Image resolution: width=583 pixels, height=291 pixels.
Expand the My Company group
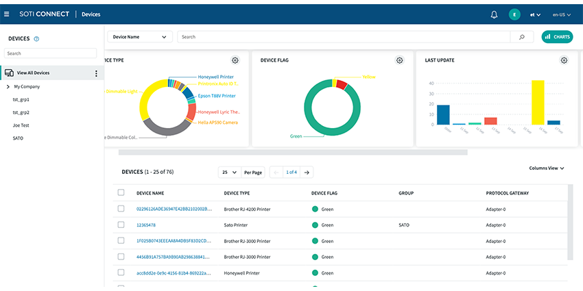coord(8,87)
